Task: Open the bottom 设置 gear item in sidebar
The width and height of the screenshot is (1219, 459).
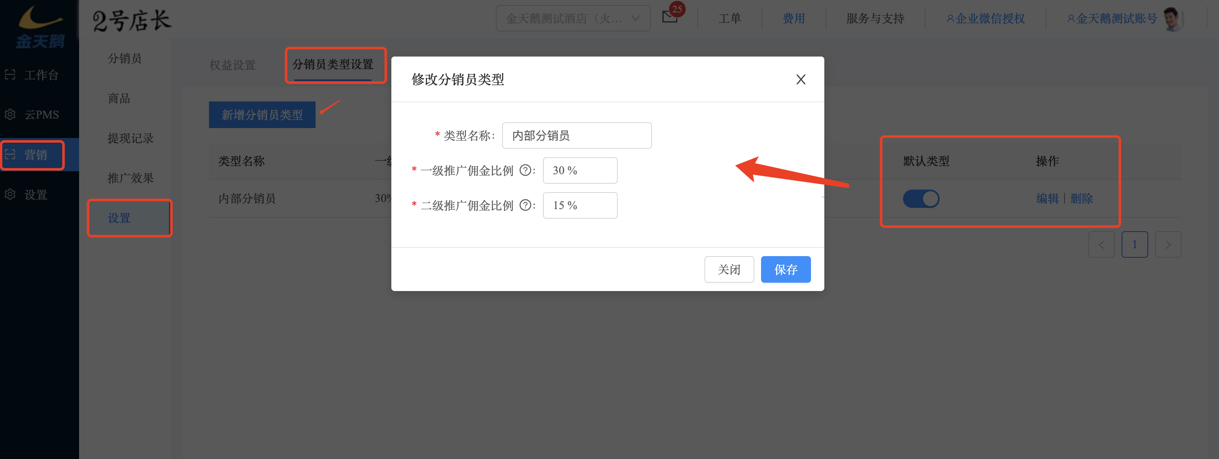Action: 27,194
